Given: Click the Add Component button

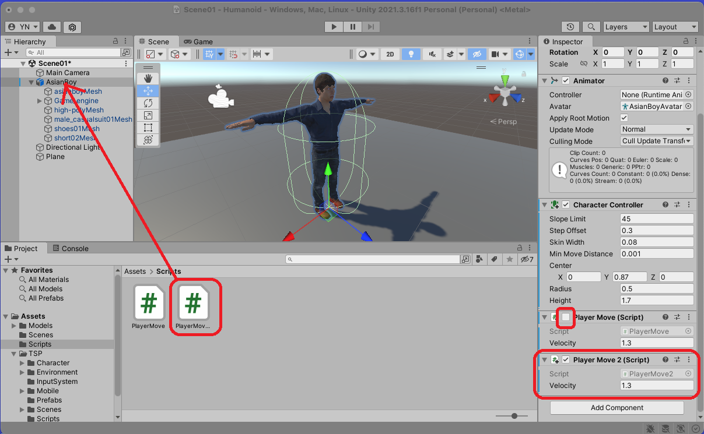Looking at the screenshot, I should point(617,408).
